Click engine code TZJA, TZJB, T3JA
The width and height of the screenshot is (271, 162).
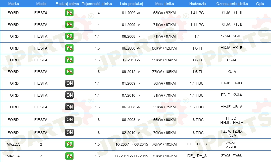coord(231,133)
